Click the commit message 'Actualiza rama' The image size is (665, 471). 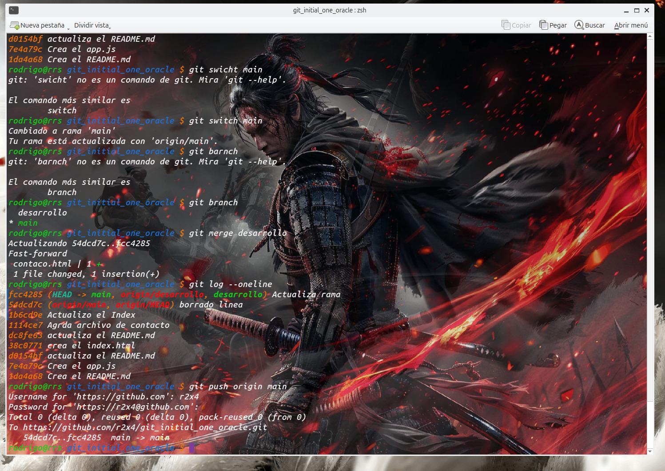[306, 295]
